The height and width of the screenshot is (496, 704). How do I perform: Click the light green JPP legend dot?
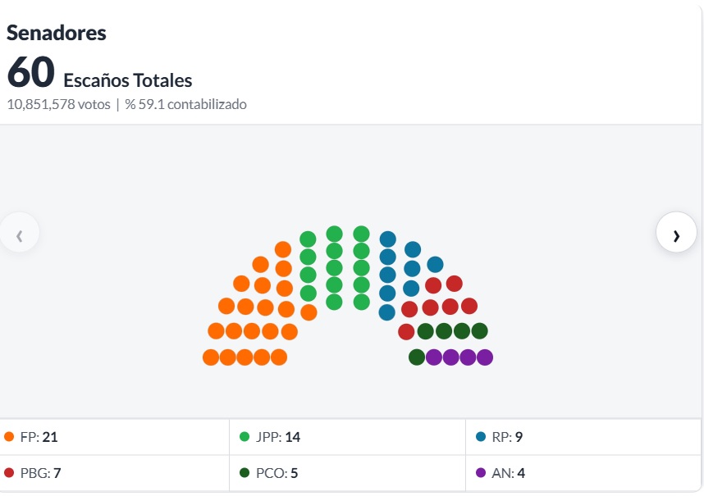pos(245,437)
